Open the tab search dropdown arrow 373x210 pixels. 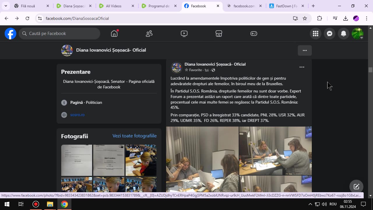point(6,6)
